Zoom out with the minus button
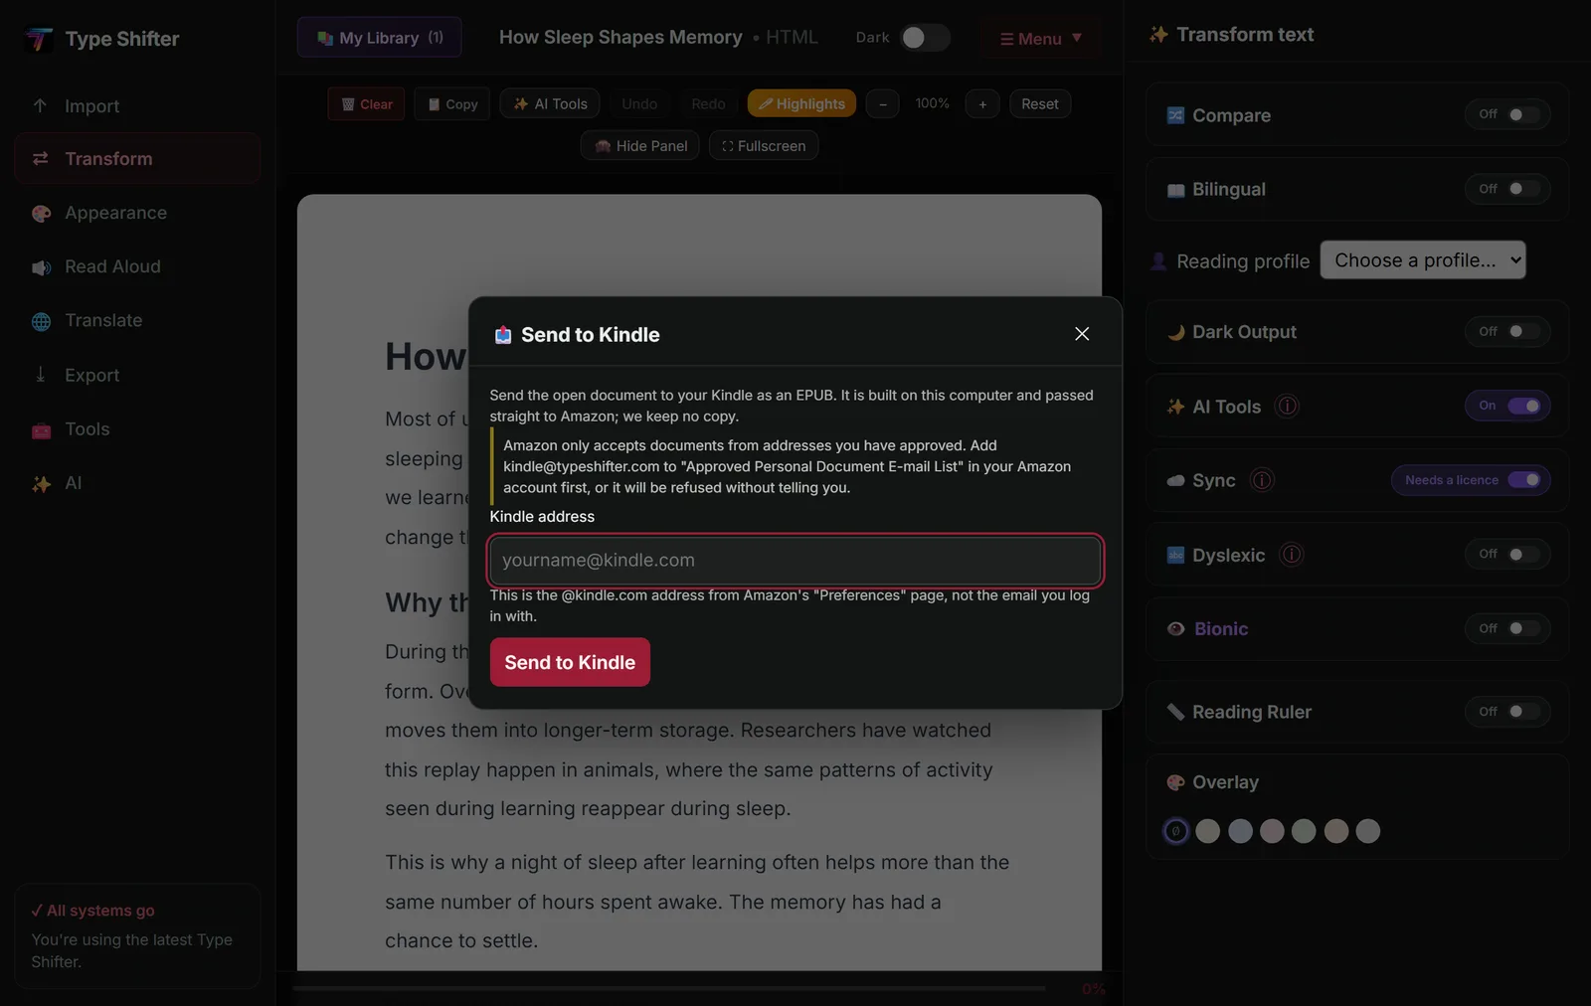Image resolution: width=1591 pixels, height=1006 pixels. coord(883,104)
